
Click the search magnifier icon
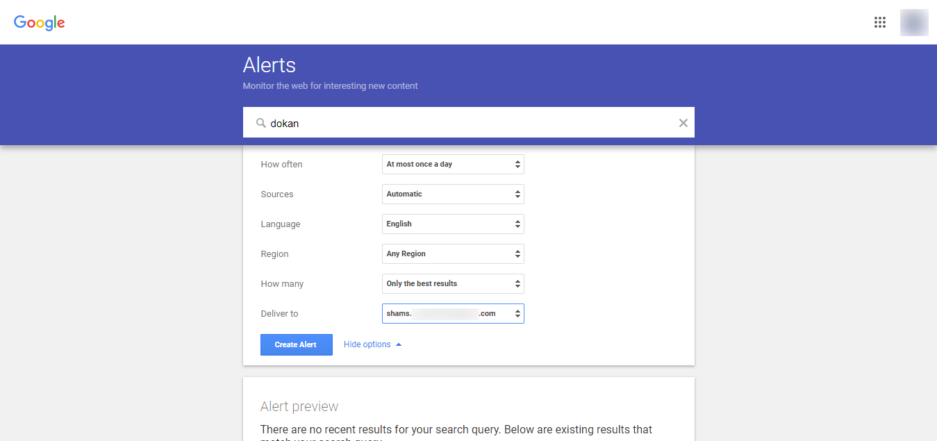click(x=261, y=123)
